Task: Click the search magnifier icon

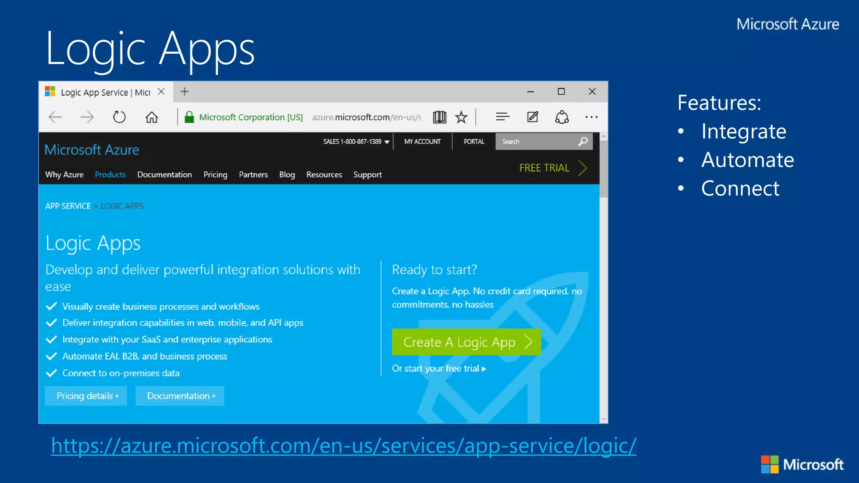Action: click(583, 141)
